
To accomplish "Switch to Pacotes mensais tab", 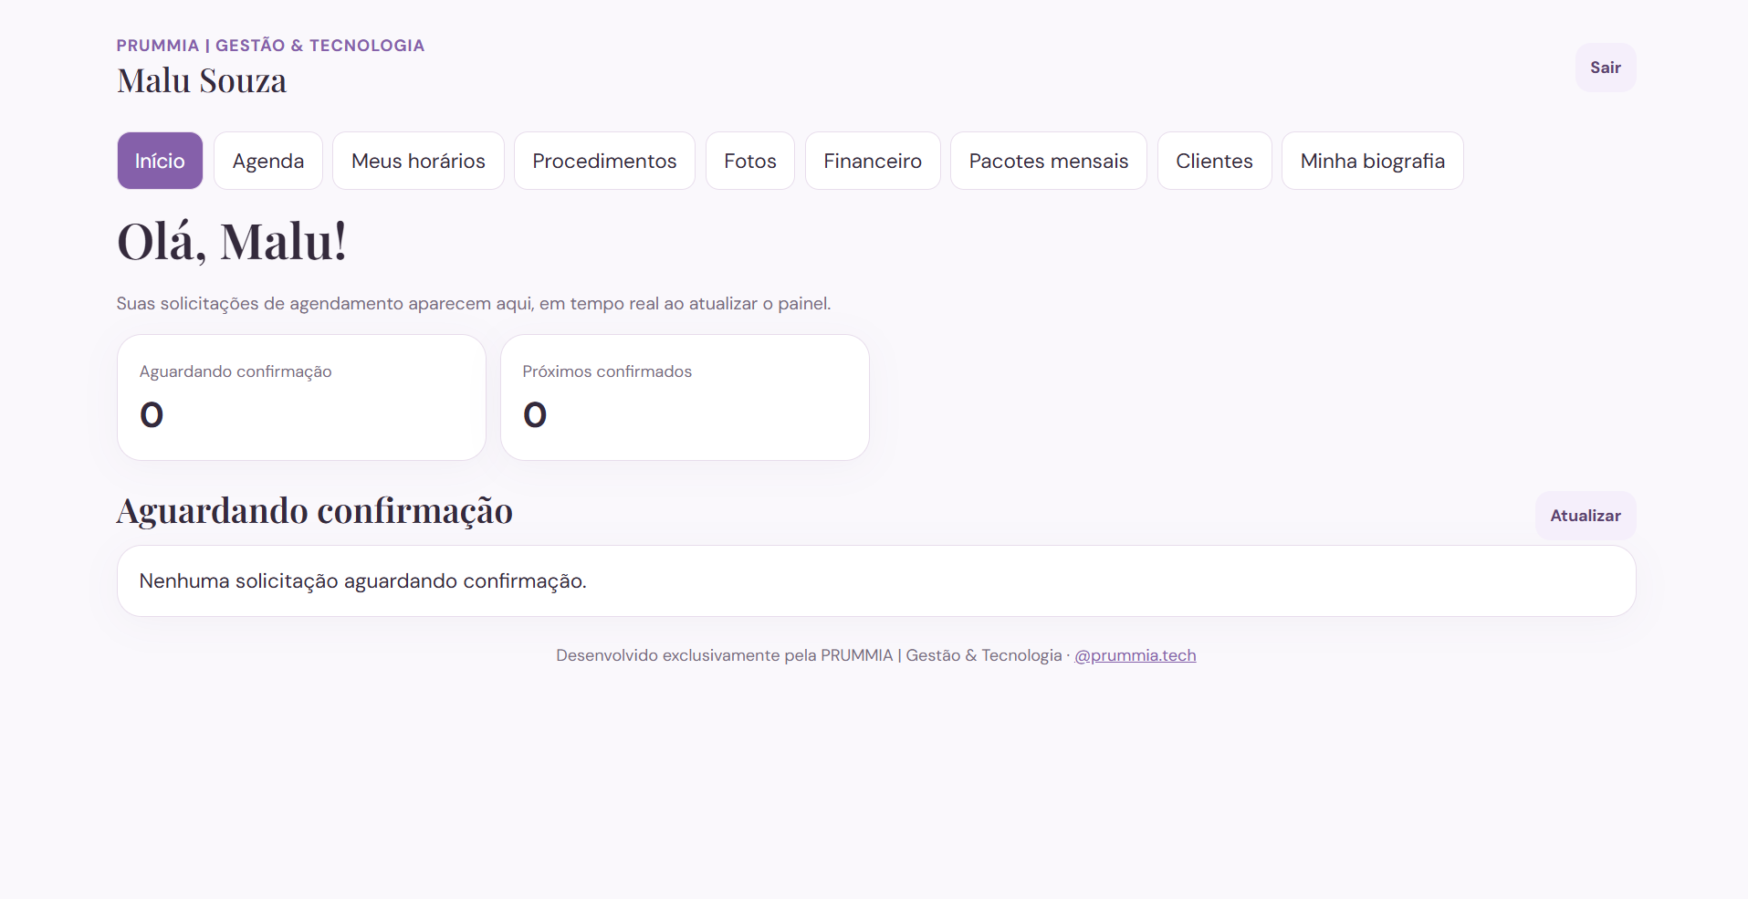I will pyautogui.click(x=1049, y=161).
